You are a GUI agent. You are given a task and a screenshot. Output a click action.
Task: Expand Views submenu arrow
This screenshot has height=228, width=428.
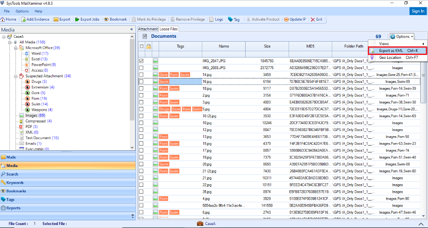click(x=423, y=44)
